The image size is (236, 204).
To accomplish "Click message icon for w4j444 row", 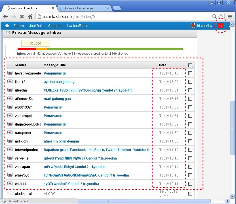I will 10,183.
